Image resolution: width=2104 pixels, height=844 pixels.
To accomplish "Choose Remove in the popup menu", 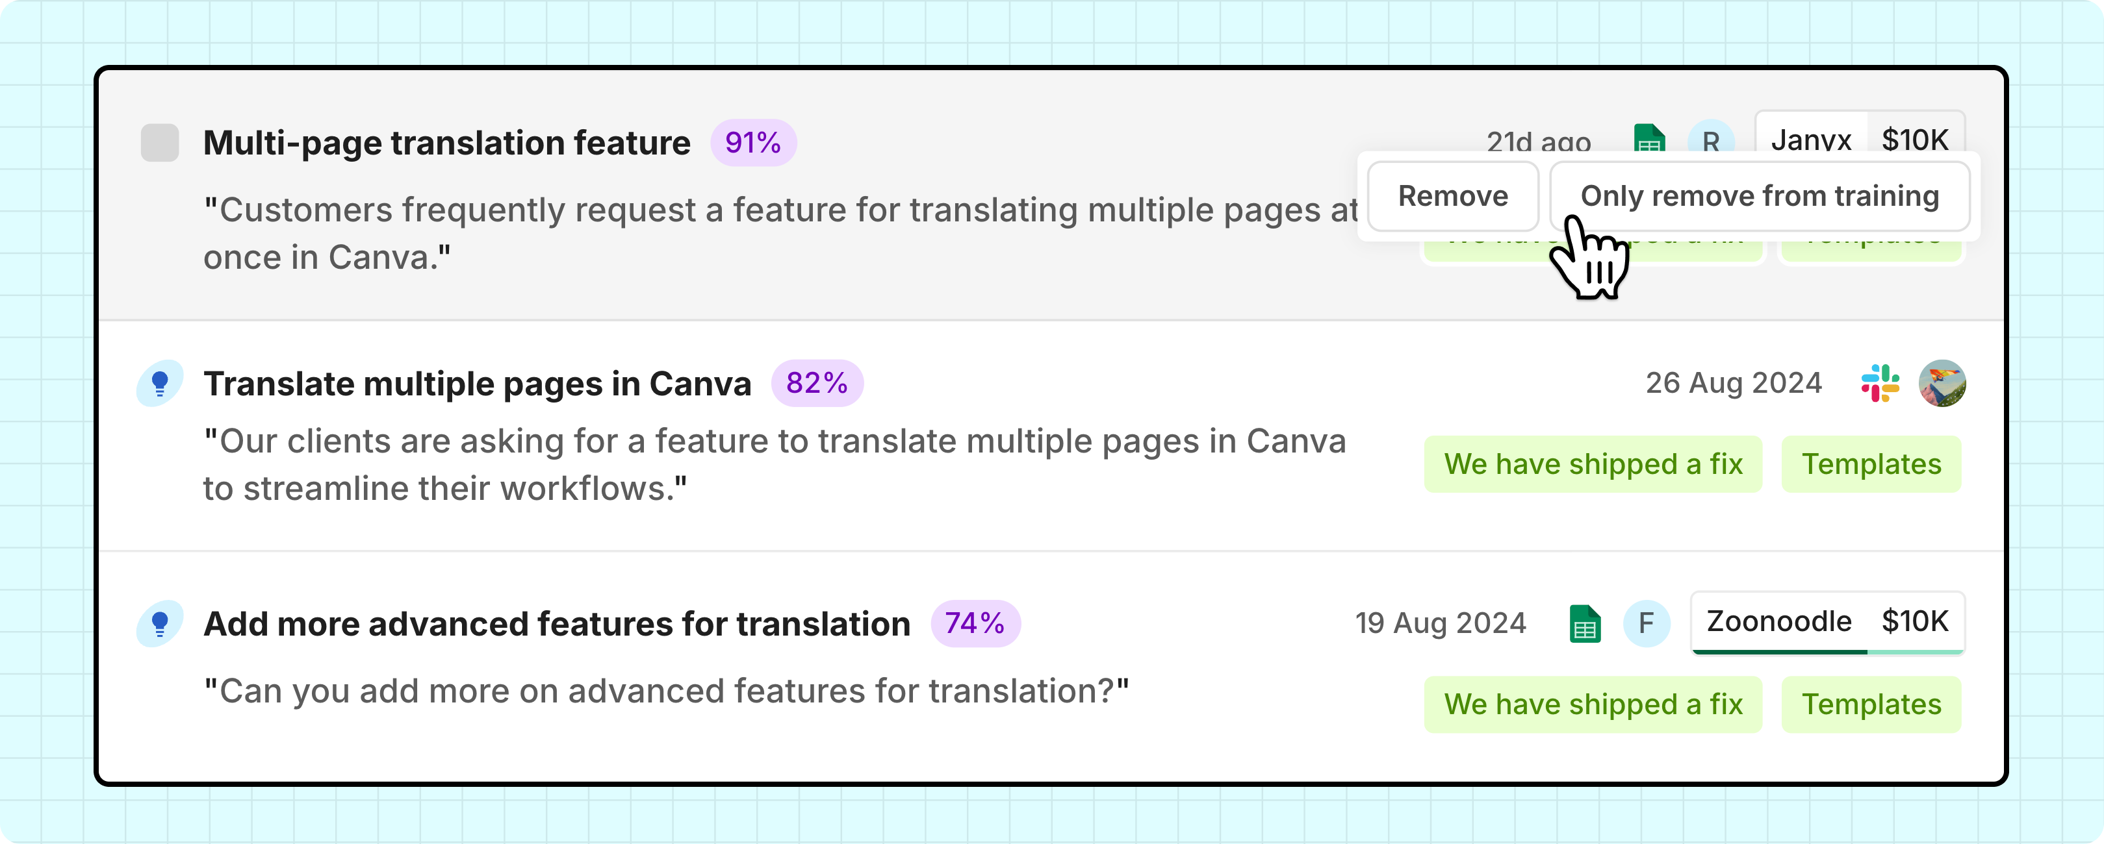I will click(1452, 196).
